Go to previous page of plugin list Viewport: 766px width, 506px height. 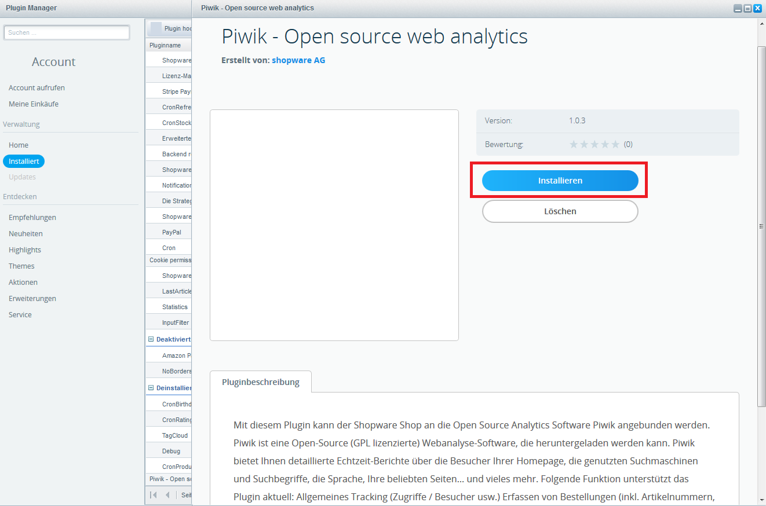(x=167, y=495)
